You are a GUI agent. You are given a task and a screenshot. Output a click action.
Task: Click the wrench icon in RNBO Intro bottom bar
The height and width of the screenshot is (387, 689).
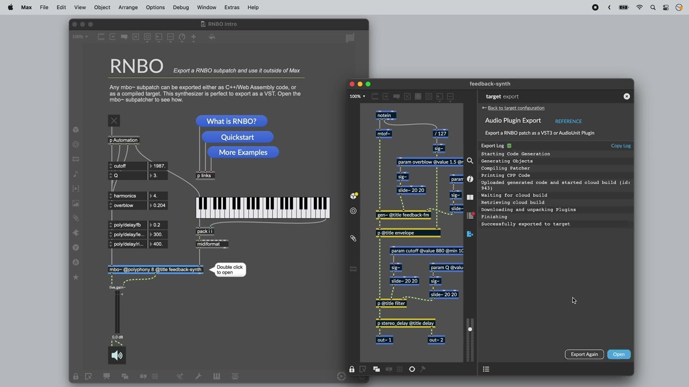tap(199, 377)
